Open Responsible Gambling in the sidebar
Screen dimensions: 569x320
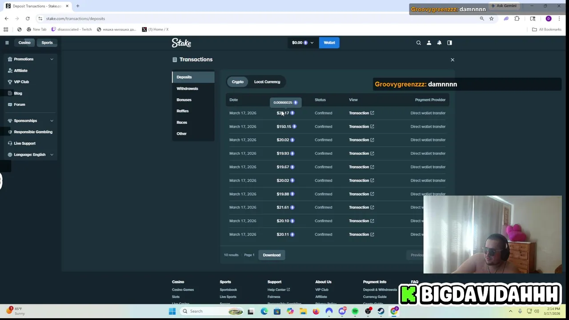coord(32,132)
